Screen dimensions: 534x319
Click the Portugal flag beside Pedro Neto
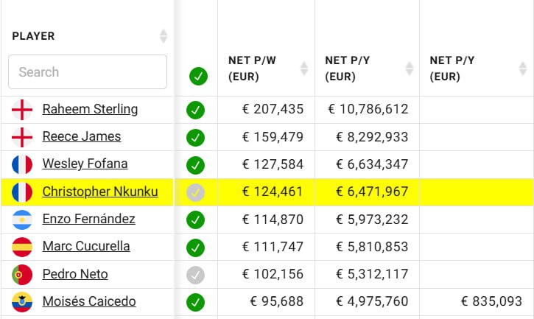pos(22,274)
